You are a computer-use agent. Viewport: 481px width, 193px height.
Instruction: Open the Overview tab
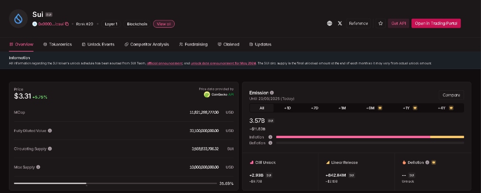pyautogui.click(x=21, y=44)
